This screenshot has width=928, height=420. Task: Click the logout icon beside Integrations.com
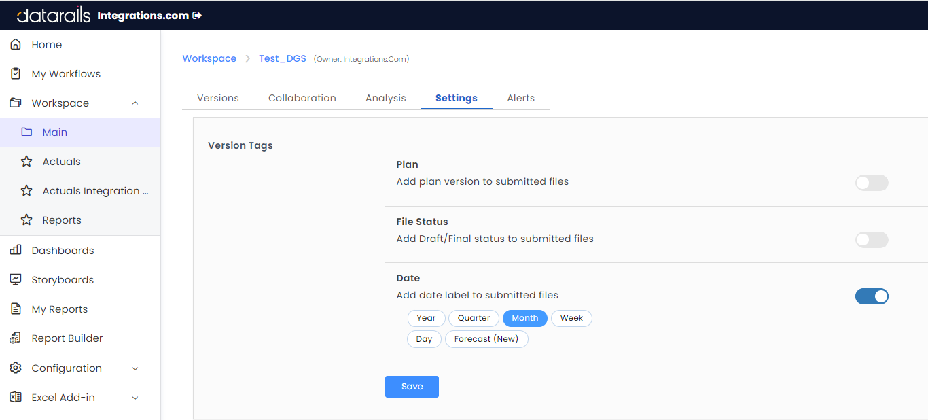click(x=198, y=15)
